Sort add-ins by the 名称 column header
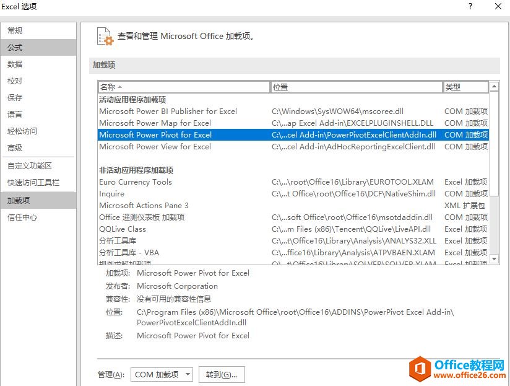Screen dimensions: 510x386 [184, 87]
